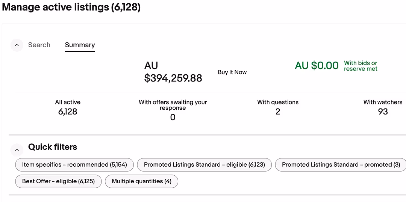The width and height of the screenshot is (406, 202).
Task: Open the AU $394,259.88 total value
Action: (x=173, y=72)
